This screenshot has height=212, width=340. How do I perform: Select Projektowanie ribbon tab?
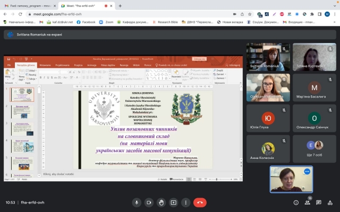[x=63, y=65]
